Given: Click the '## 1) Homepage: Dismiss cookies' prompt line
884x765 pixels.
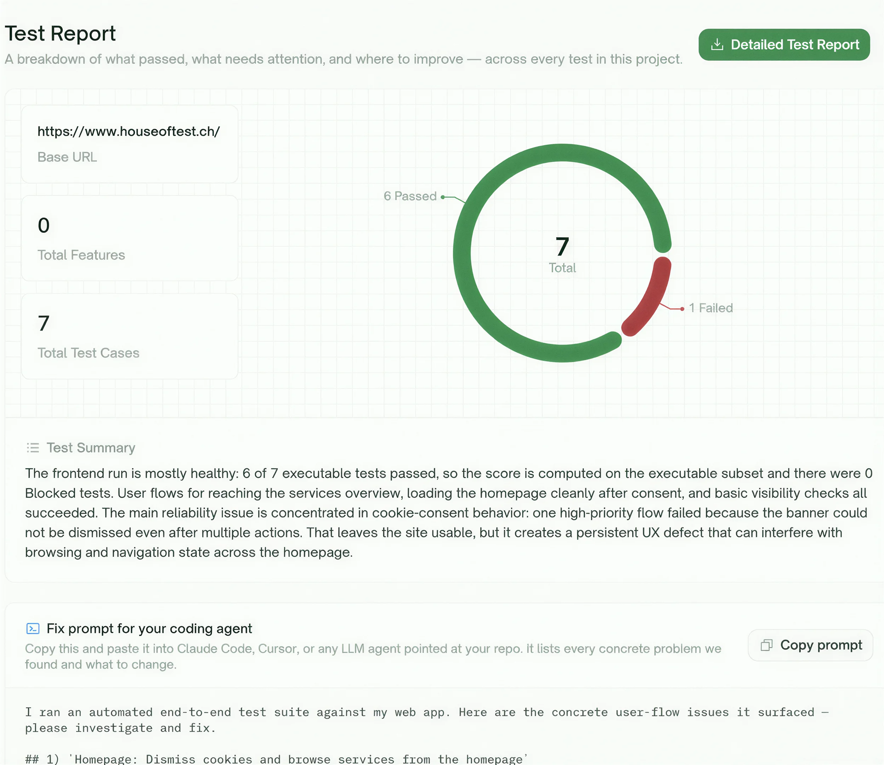Looking at the screenshot, I should (277, 759).
